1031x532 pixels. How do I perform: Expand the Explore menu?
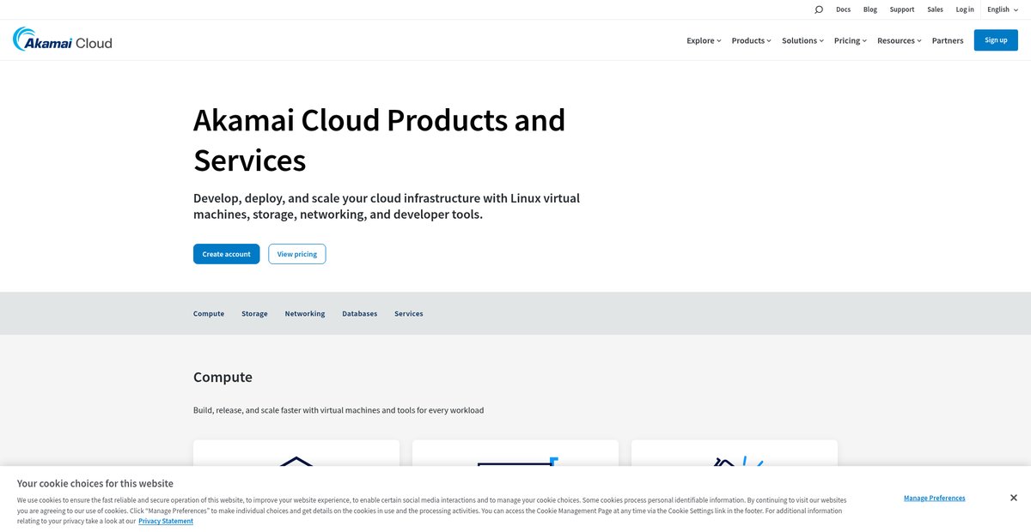point(704,40)
